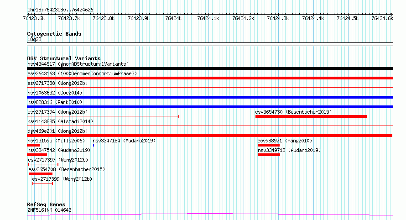Click the nsv4344517 gnomADStructuralVariants label
Viewport: 406px width, 220px height.
click(78, 64)
